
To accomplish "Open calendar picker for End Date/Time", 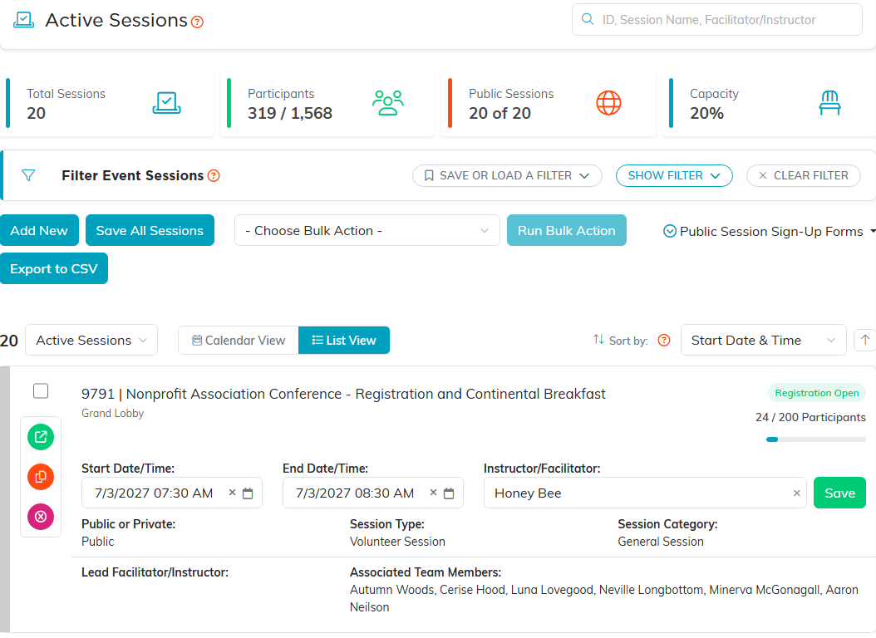I will [x=449, y=493].
